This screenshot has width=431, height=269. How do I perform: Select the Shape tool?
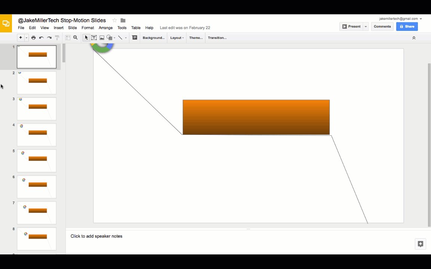point(109,38)
